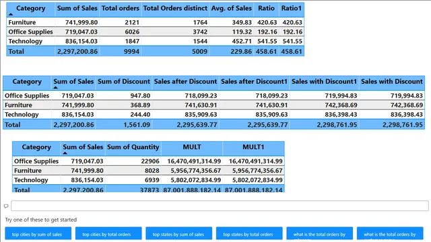Click the MULT column header
Image resolution: width=431 pixels, height=242 pixels.
tap(192, 147)
